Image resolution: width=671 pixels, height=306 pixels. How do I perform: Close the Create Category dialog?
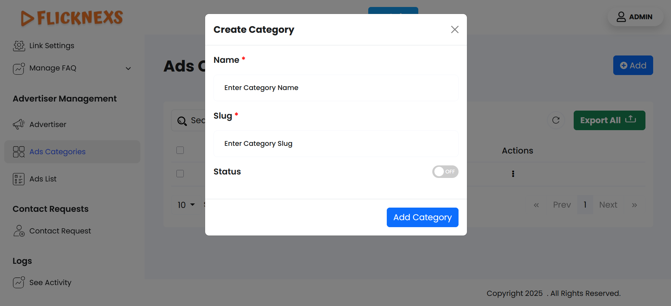coord(455,30)
